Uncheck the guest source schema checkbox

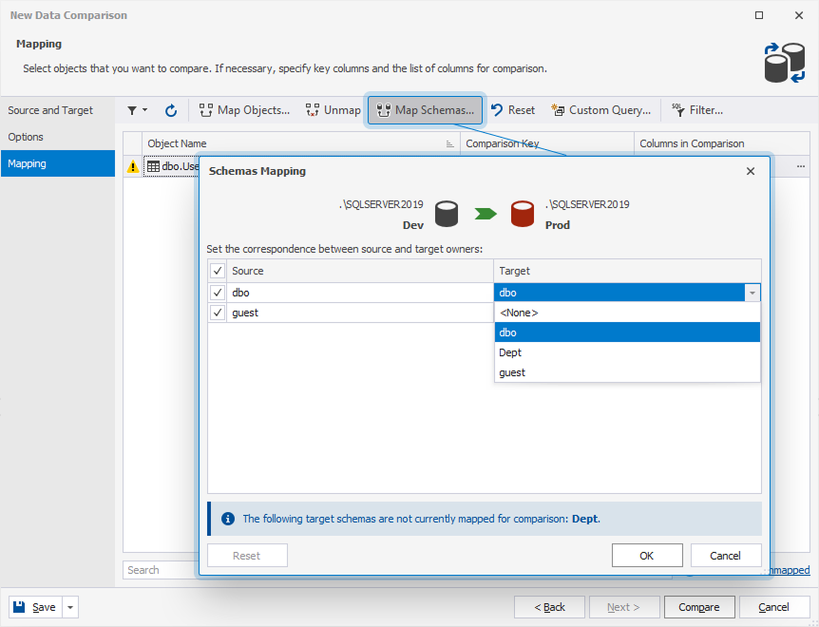click(218, 313)
